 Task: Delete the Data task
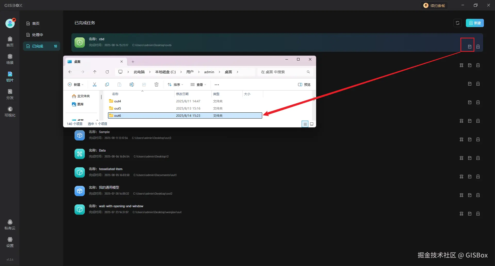[478, 158]
